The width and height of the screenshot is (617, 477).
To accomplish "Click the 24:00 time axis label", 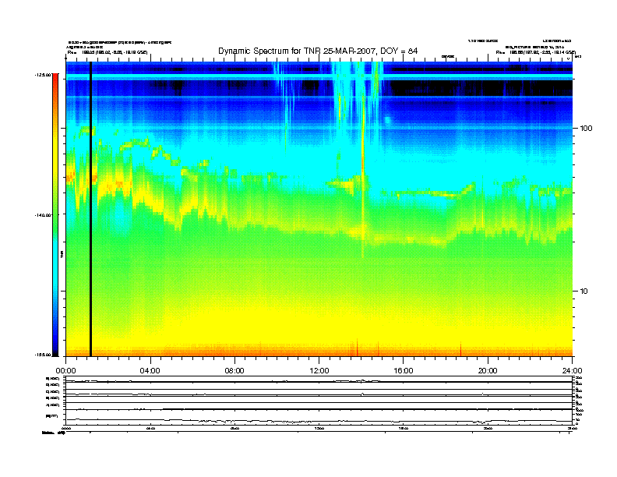I will click(x=573, y=371).
